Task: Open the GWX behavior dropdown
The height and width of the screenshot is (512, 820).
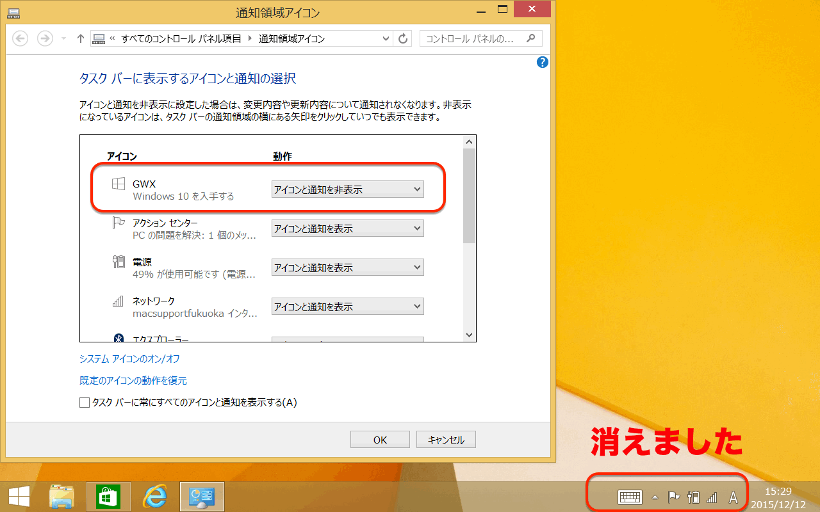Action: click(x=347, y=189)
